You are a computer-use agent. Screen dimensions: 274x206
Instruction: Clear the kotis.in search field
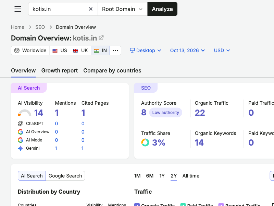point(90,9)
